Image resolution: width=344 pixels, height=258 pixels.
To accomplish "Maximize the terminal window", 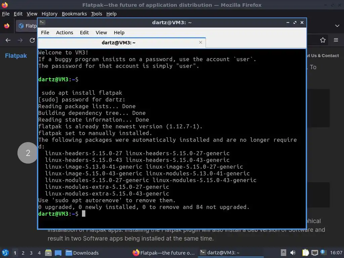I will pos(295,23).
